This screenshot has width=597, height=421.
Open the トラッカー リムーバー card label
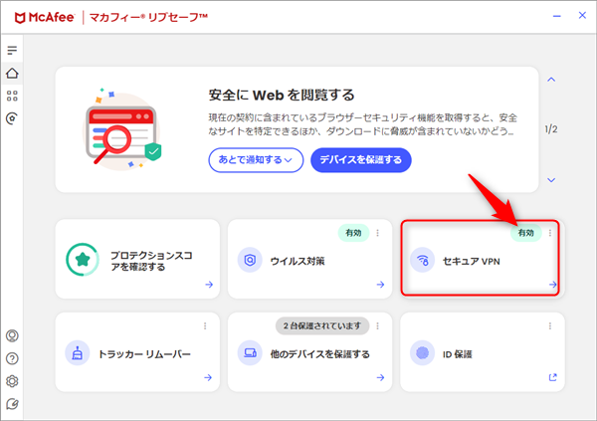pyautogui.click(x=144, y=354)
